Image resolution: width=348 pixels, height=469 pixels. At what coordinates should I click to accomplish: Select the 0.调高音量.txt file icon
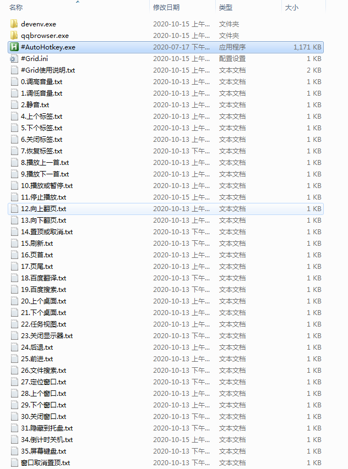pyautogui.click(x=14, y=82)
